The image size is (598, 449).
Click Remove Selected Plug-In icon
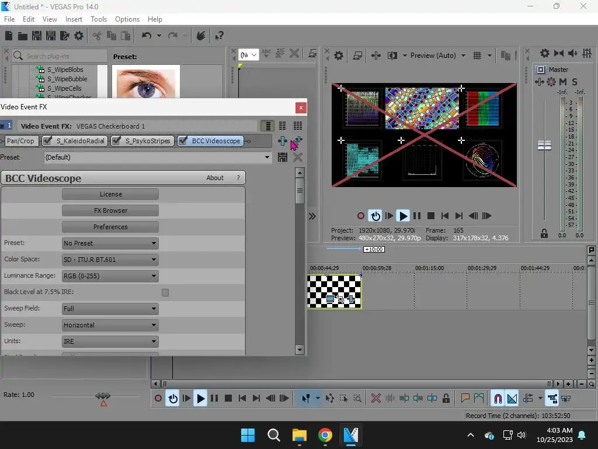click(x=297, y=141)
